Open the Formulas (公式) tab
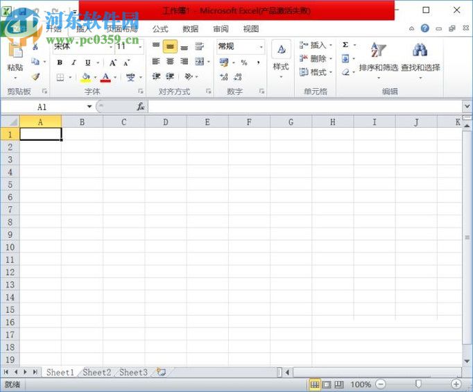This screenshot has height=392, width=473. (x=160, y=29)
